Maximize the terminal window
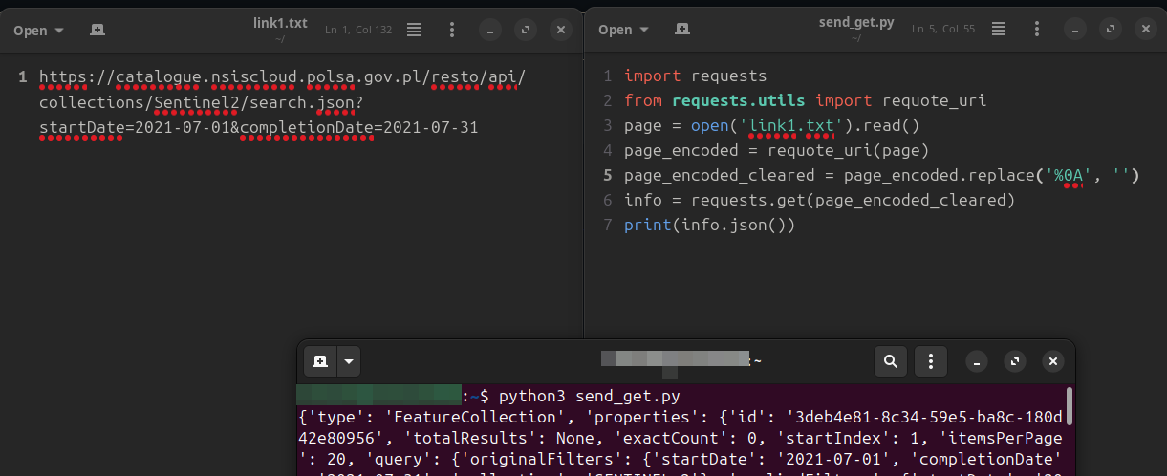This screenshot has height=476, width=1167. (1015, 361)
